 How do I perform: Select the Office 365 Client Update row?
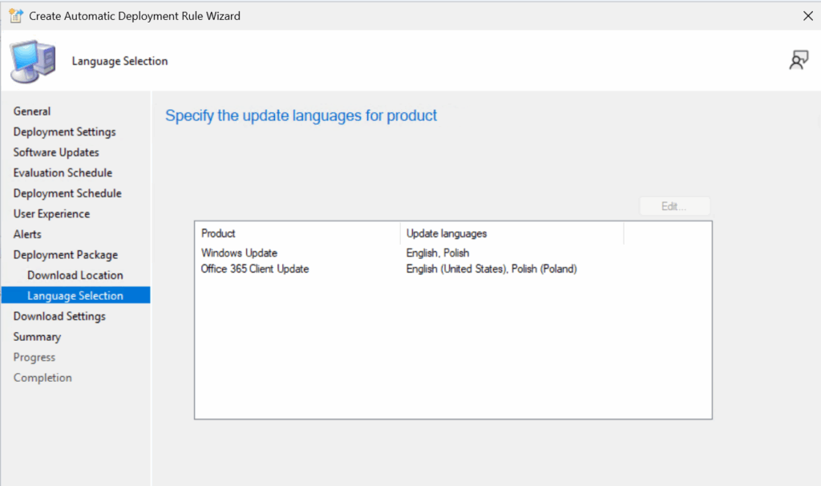click(255, 269)
